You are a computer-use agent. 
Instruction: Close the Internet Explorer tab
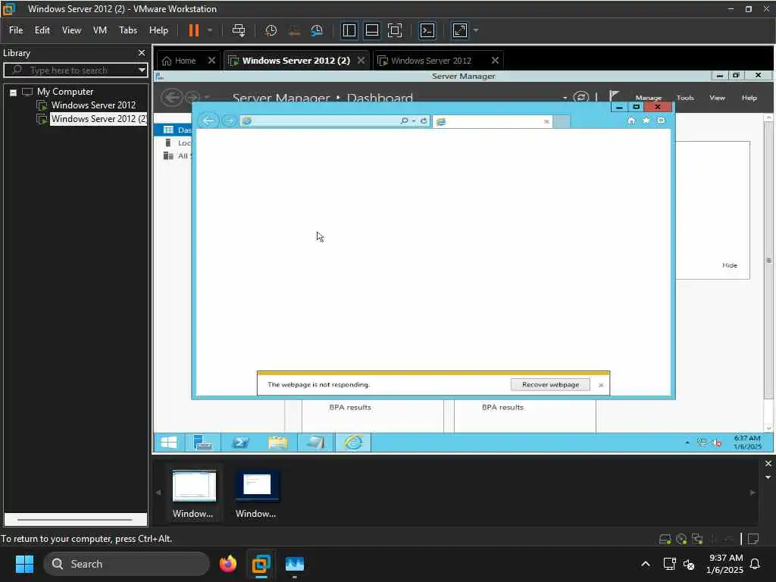click(x=546, y=122)
